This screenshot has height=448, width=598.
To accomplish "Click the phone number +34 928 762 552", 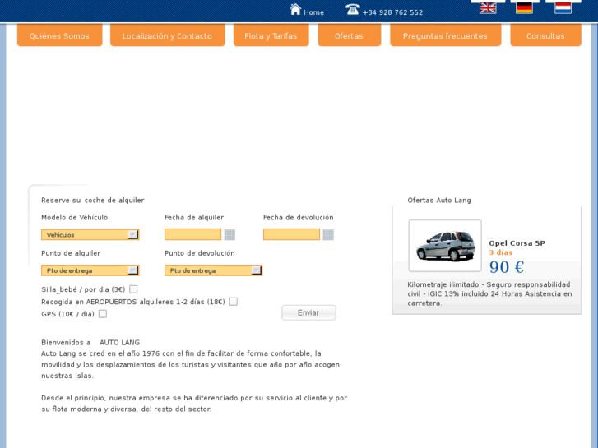I will click(x=393, y=12).
